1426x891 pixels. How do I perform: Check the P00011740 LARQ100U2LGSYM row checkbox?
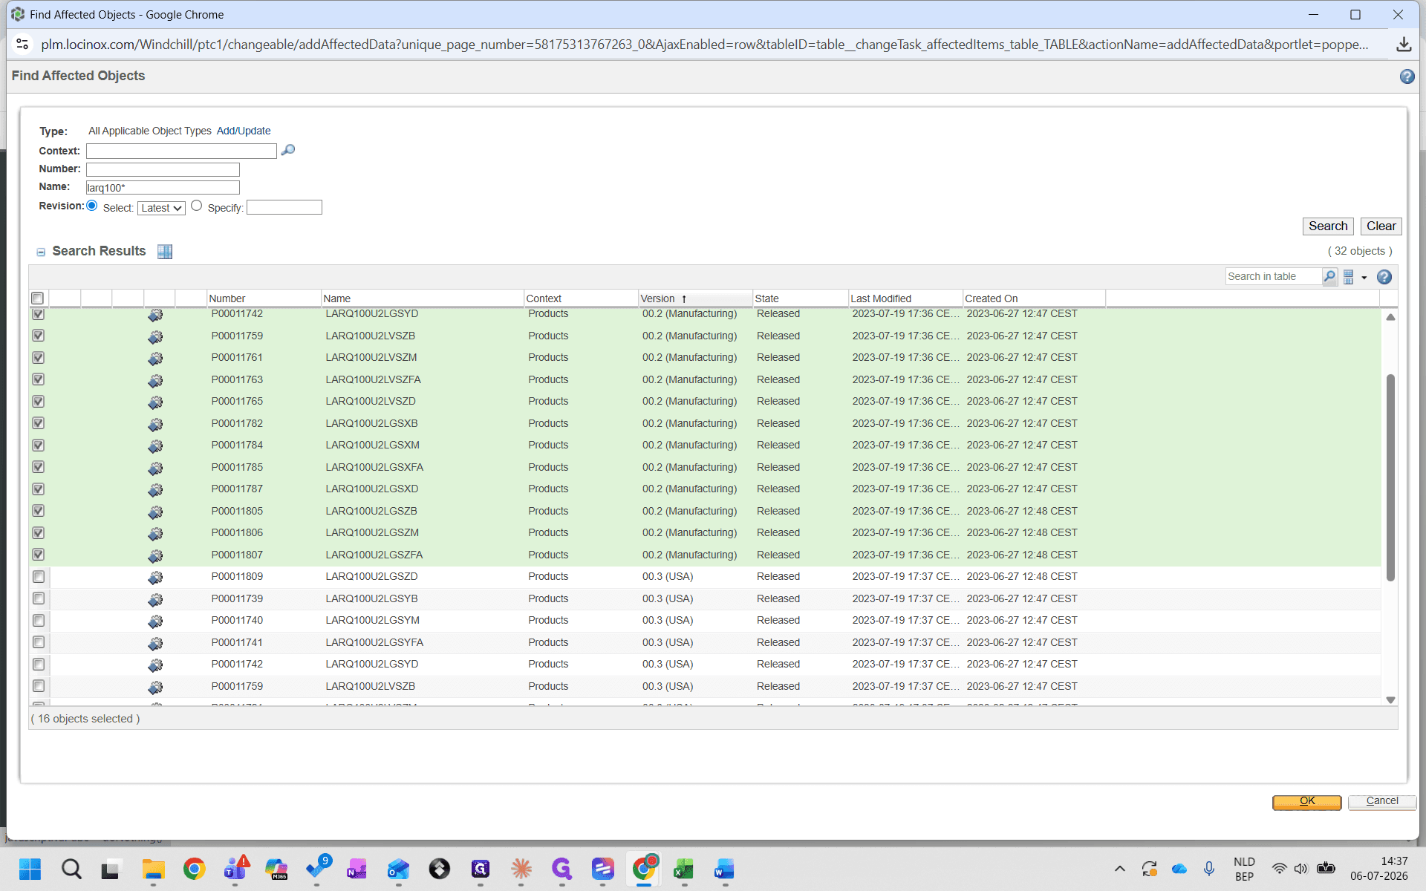click(39, 621)
